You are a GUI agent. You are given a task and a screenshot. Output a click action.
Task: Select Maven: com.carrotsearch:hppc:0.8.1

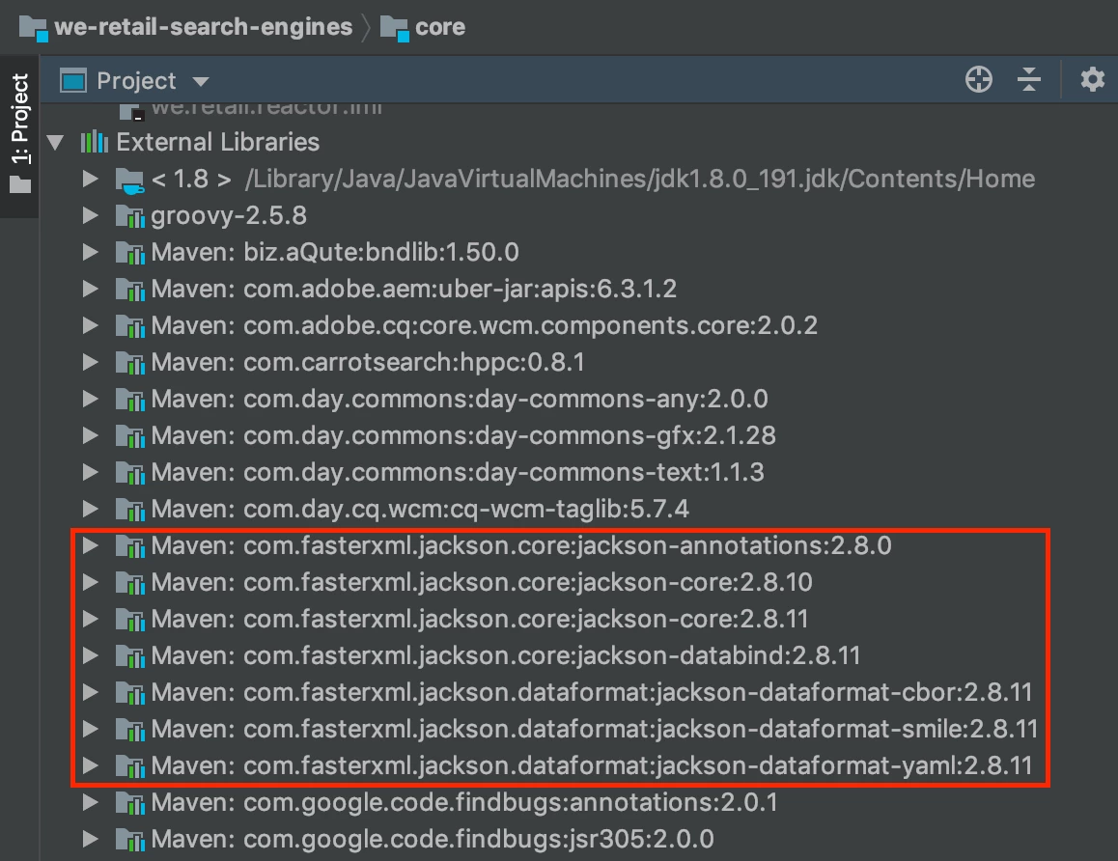pyautogui.click(x=367, y=362)
